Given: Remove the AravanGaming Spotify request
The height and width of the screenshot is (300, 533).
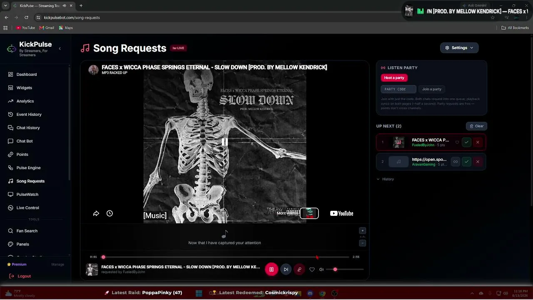Looking at the screenshot, I should pyautogui.click(x=478, y=162).
